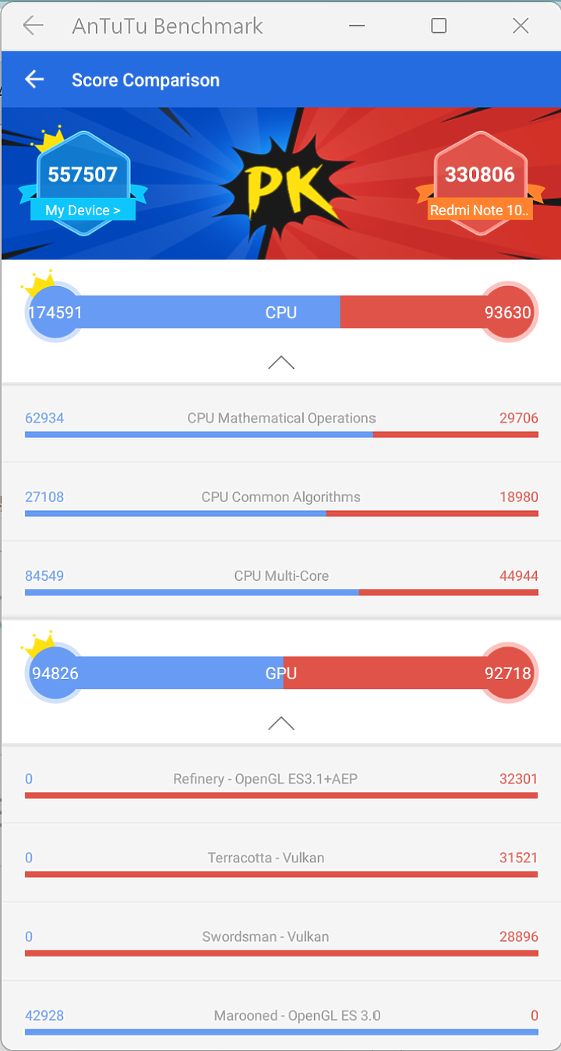
Task: Select the CPU Mathematical Operations row
Action: coord(281,423)
